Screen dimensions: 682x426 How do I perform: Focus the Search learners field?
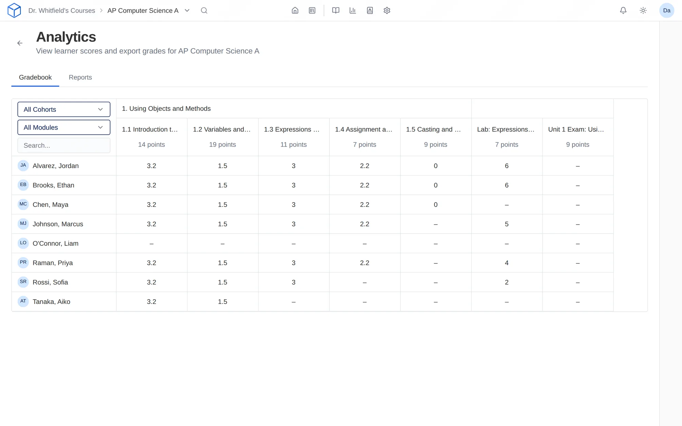64,146
